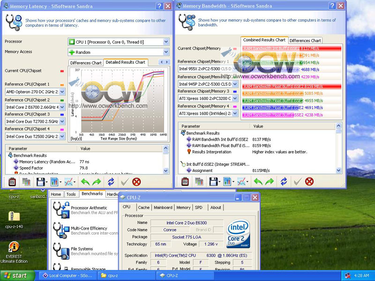Click the line chart icon in Memory Bandwidth toolbar

point(241,182)
